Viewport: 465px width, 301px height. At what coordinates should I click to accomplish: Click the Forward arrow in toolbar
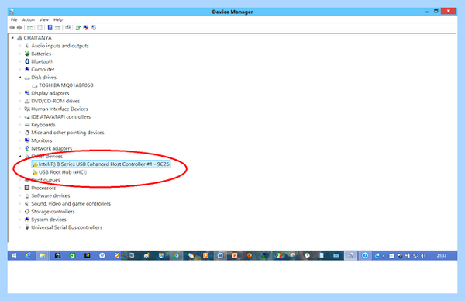click(x=19, y=28)
